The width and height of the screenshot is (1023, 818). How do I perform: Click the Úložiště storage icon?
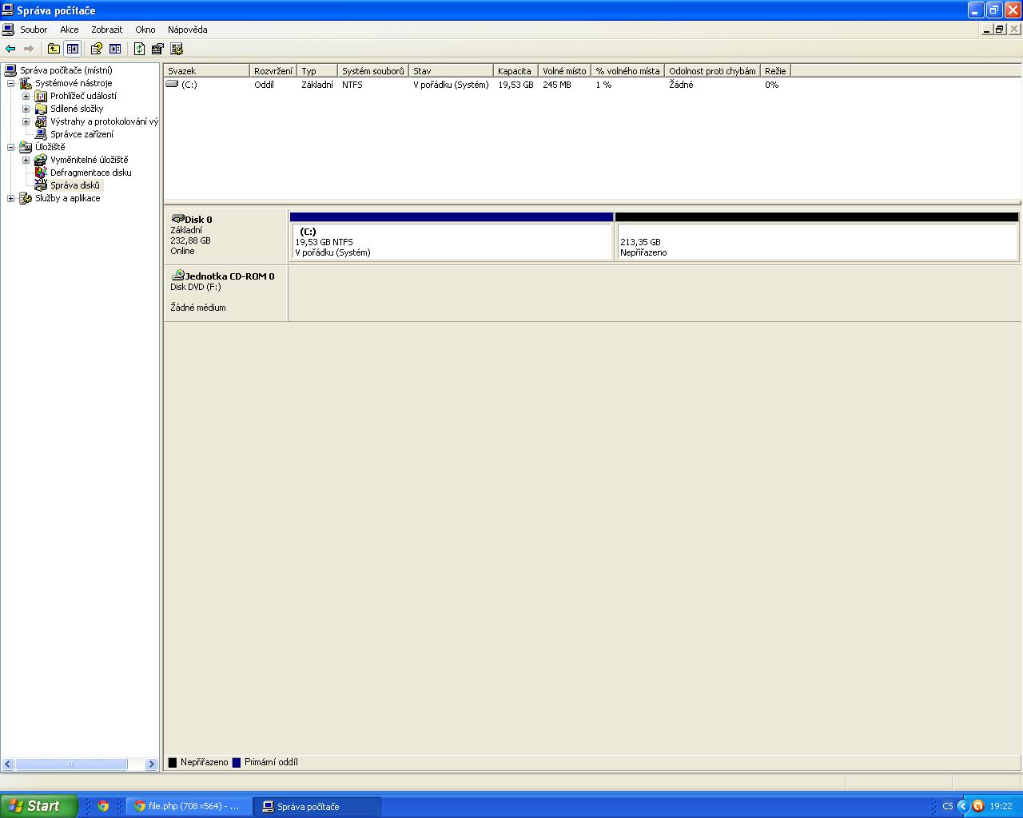click(26, 147)
